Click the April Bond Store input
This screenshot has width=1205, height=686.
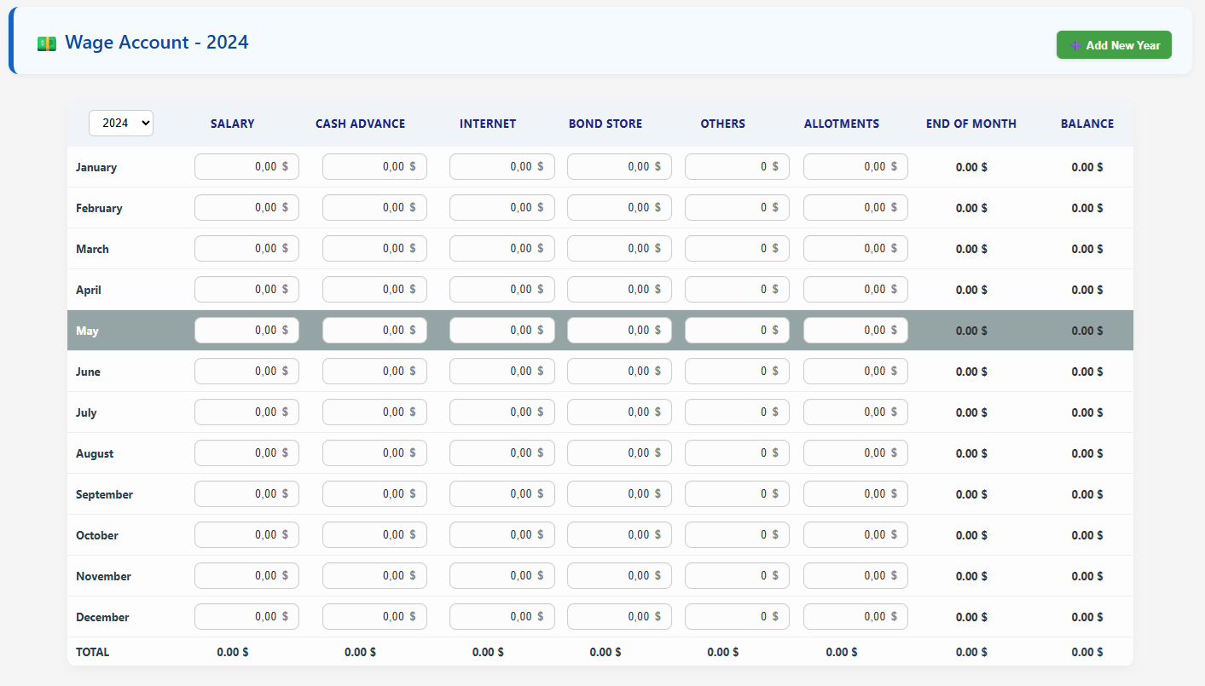619,290
